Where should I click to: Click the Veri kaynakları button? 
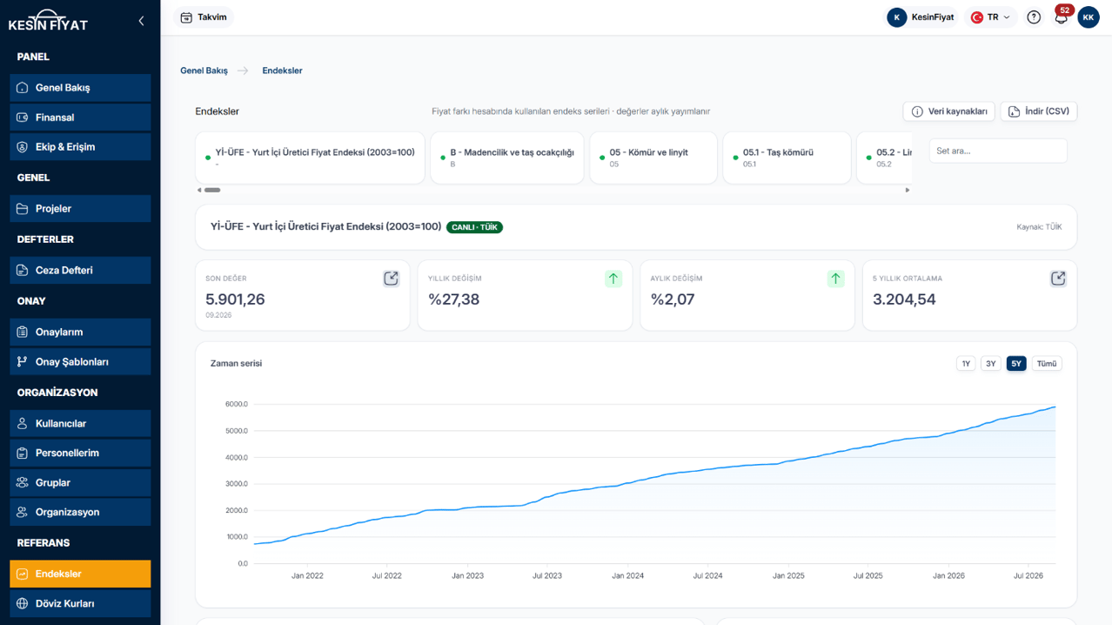948,111
